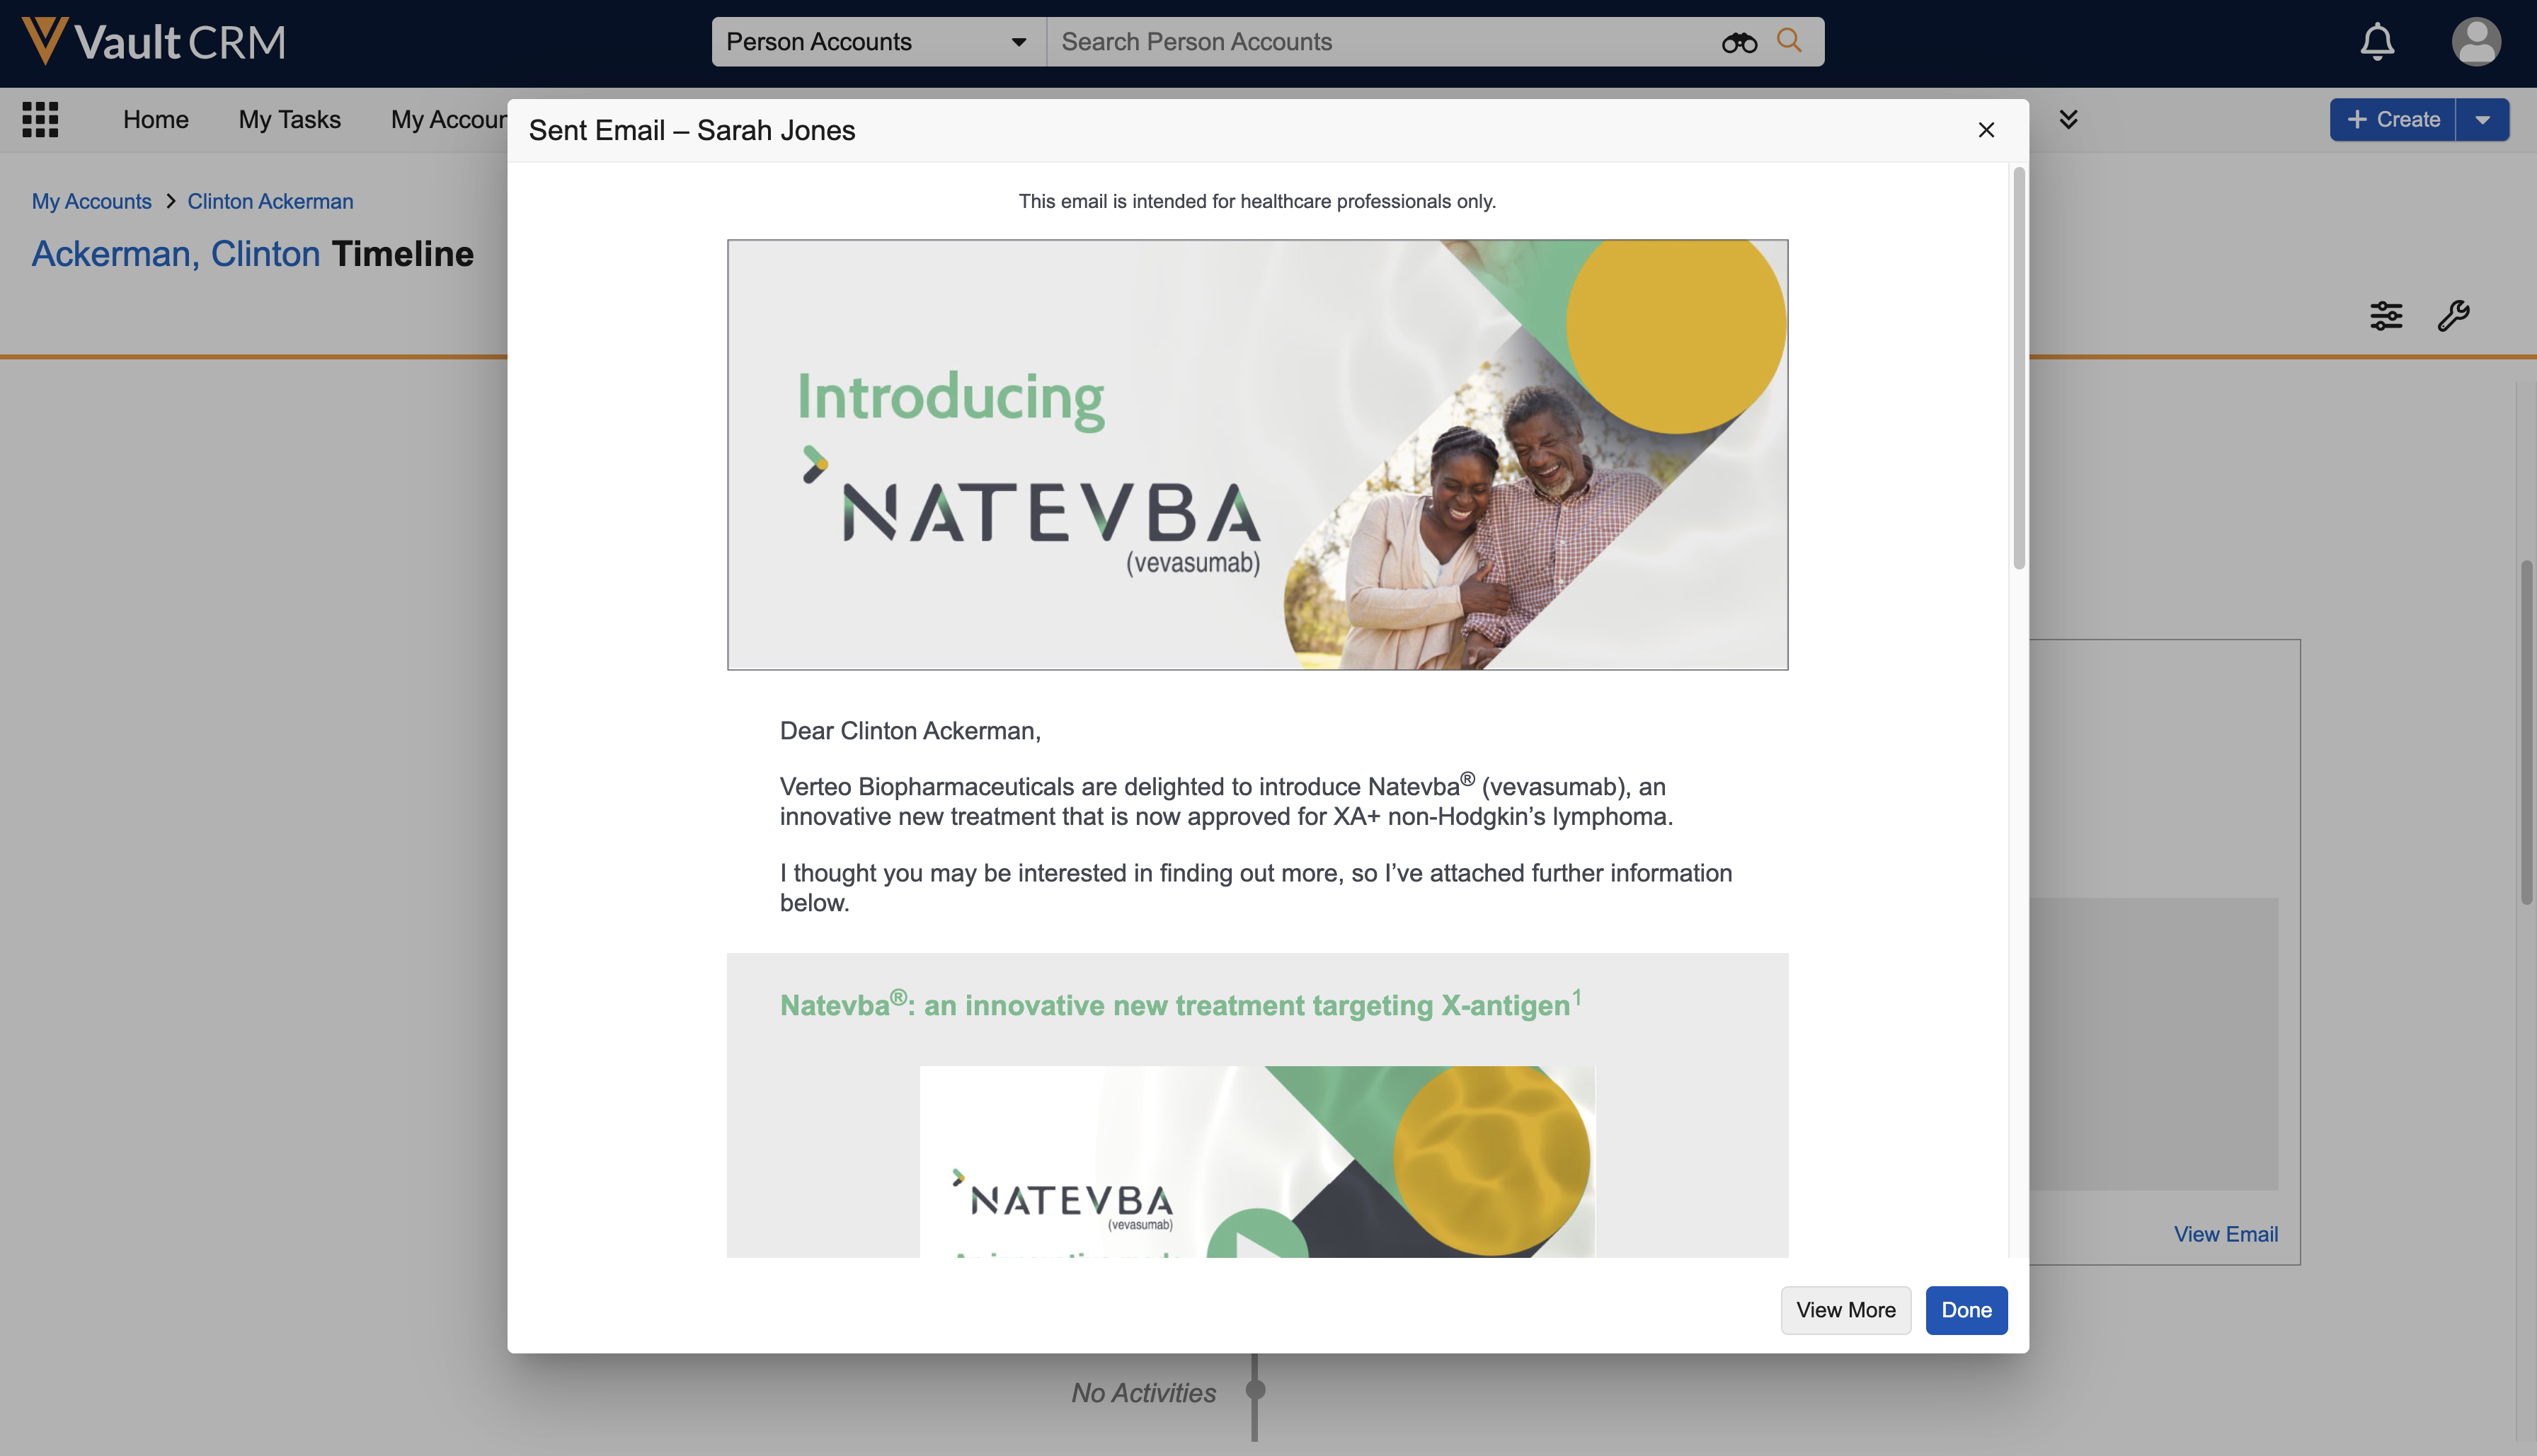Click the email dialog vertical scrollbar

coord(2018,369)
